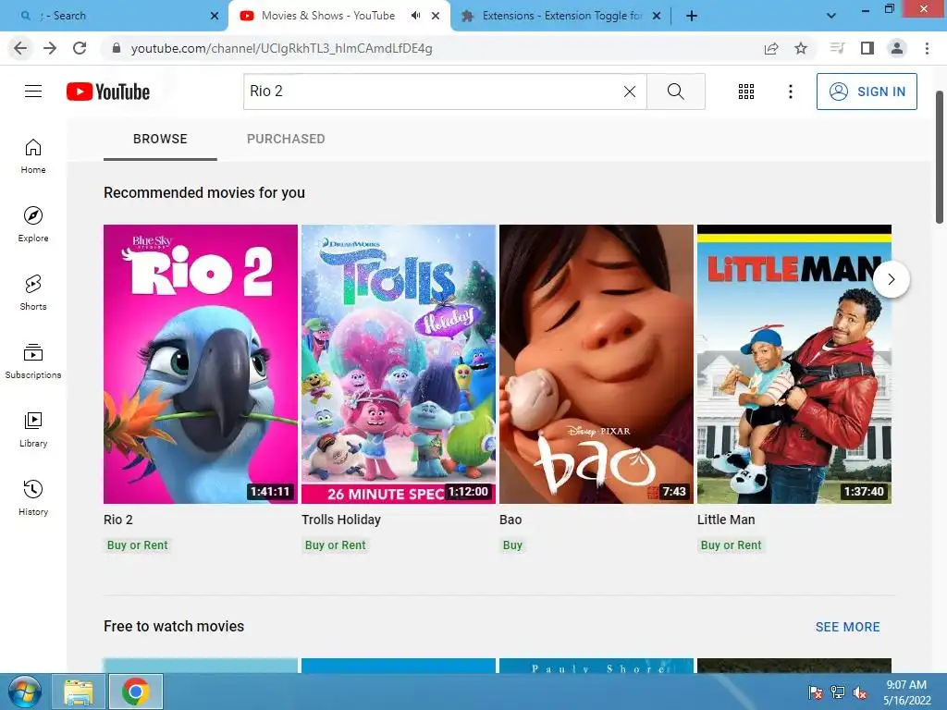947x710 pixels.
Task: Open the Trolls Holiday poster
Action: 399,364
